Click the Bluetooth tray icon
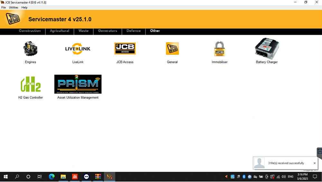The height and width of the screenshot is (182, 322). [x=244, y=177]
